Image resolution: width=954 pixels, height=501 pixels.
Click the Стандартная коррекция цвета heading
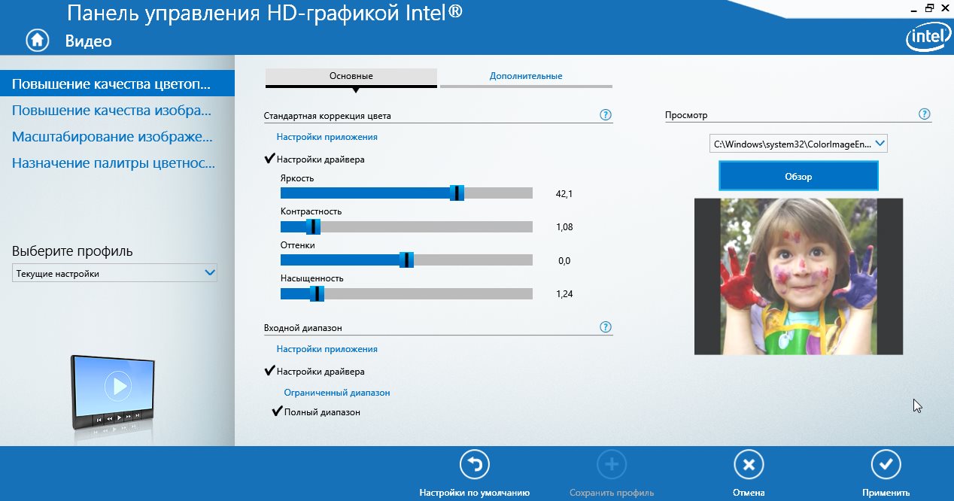[x=327, y=116]
